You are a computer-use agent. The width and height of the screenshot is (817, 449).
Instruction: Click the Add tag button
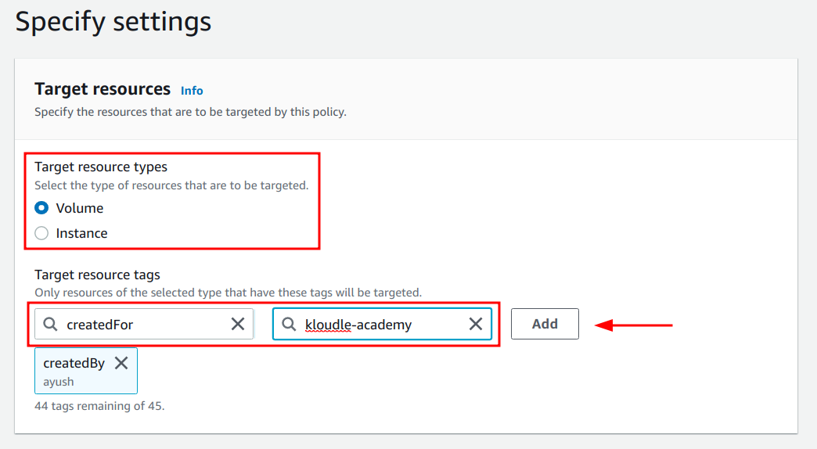click(545, 324)
